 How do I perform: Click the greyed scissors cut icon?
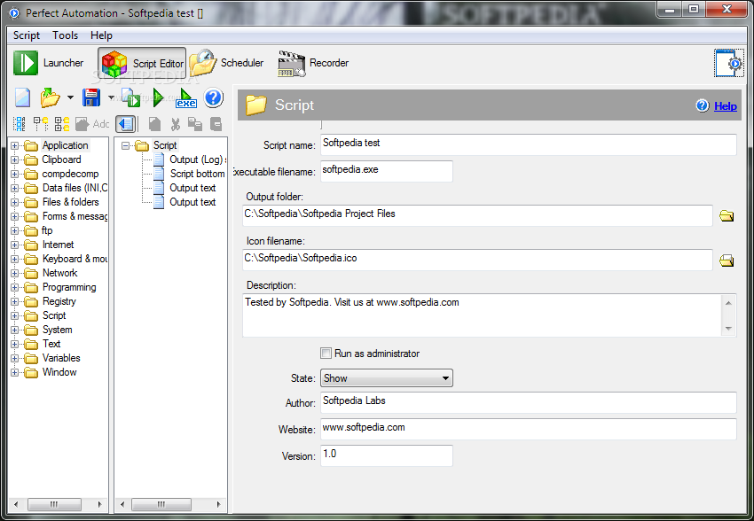(x=176, y=124)
